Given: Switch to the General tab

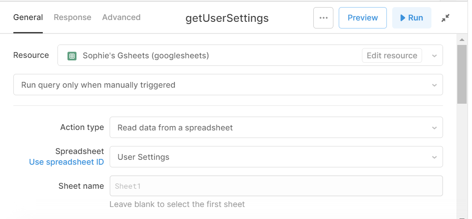Looking at the screenshot, I should point(28,17).
